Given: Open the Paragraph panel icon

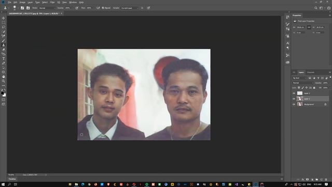Looking at the screenshot, I should tap(287, 48).
